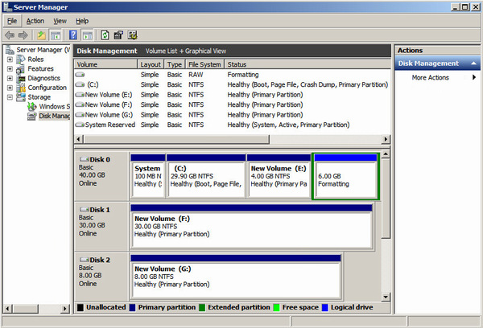Screen dimensions: 483x328
Task: Click the Forward arrow toolbar icon
Action: pyautogui.click(x=23, y=35)
